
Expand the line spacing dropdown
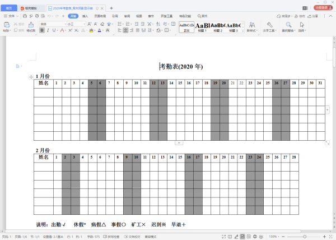[153, 30]
